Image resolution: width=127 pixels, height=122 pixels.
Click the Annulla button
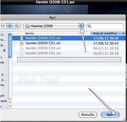tap(88, 115)
